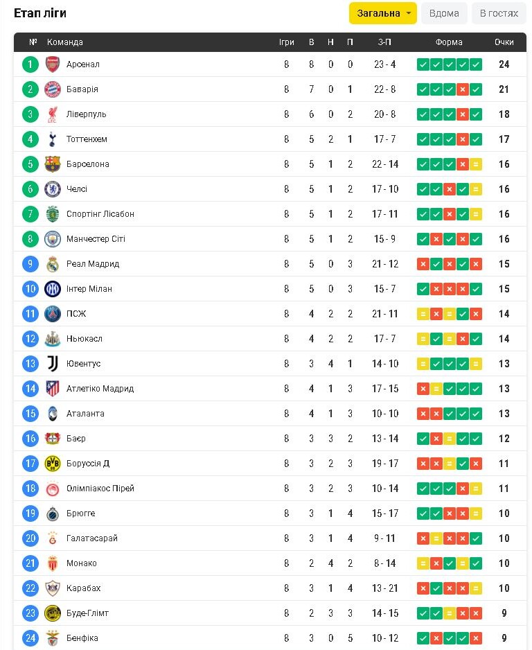
Task: Click the Ігри column header
Action: coord(286,42)
